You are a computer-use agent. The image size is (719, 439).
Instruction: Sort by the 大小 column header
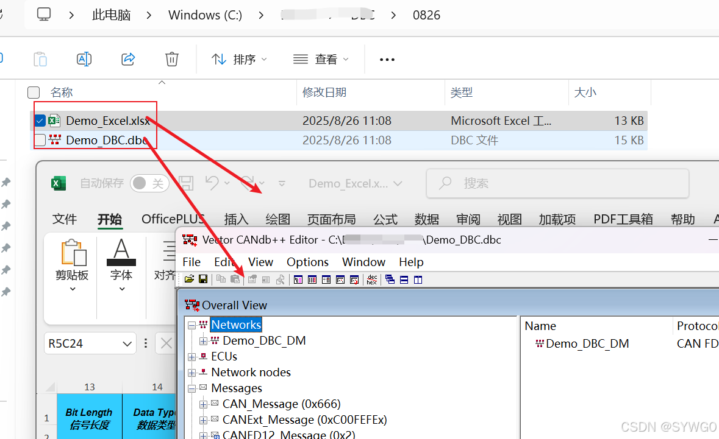point(609,93)
